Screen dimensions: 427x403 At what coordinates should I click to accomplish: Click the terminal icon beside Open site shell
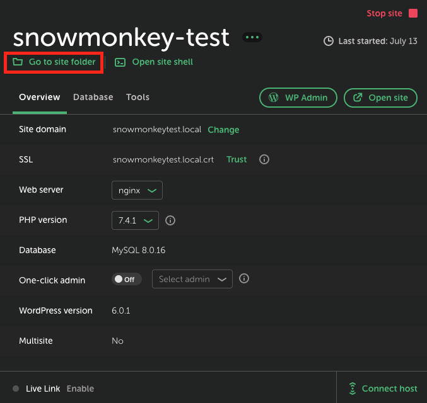120,62
